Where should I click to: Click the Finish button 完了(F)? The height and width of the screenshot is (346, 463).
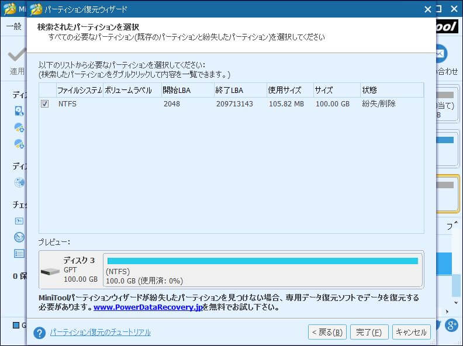pos(369,332)
